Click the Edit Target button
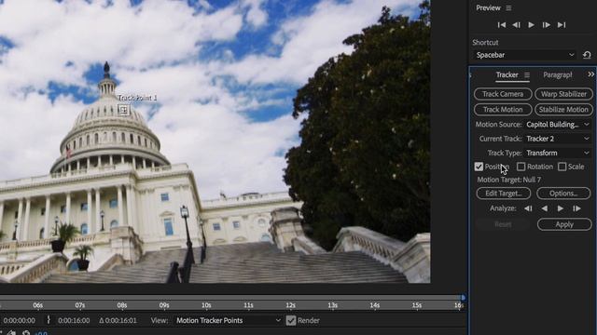 [504, 194]
